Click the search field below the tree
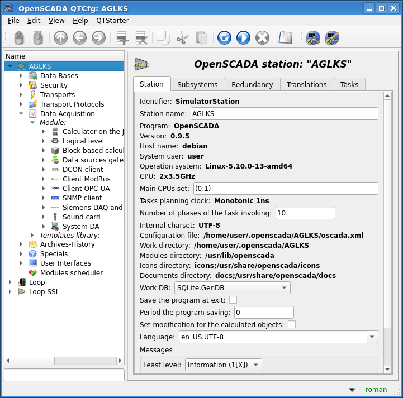The image size is (403, 398). coord(64,375)
